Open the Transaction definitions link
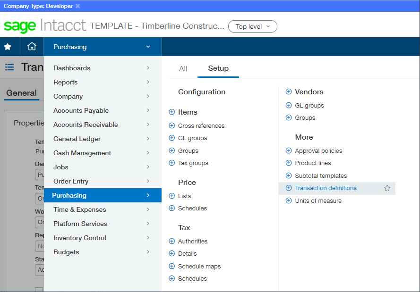 pyautogui.click(x=326, y=188)
